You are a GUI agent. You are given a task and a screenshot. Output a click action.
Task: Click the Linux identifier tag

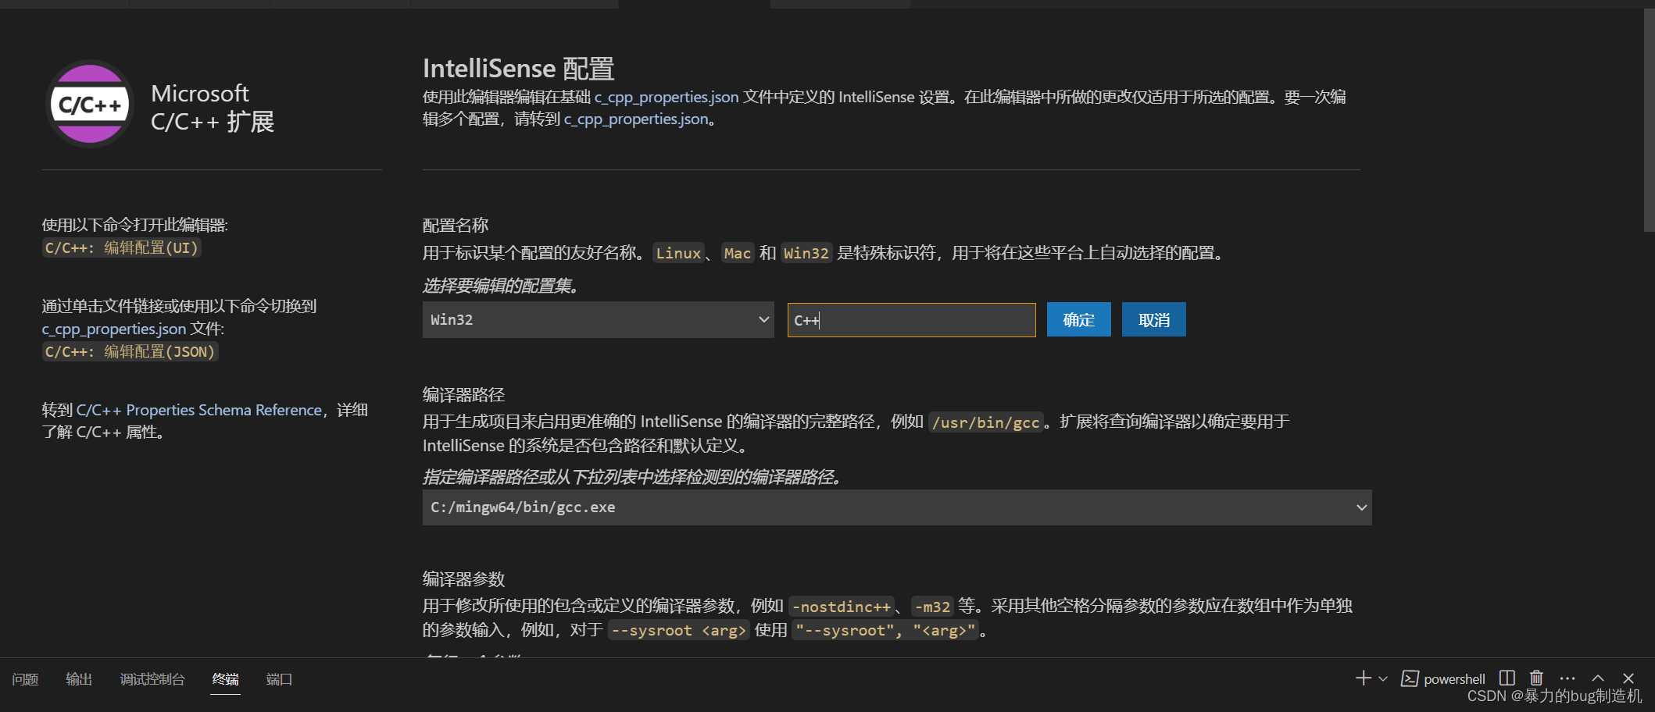click(x=678, y=253)
